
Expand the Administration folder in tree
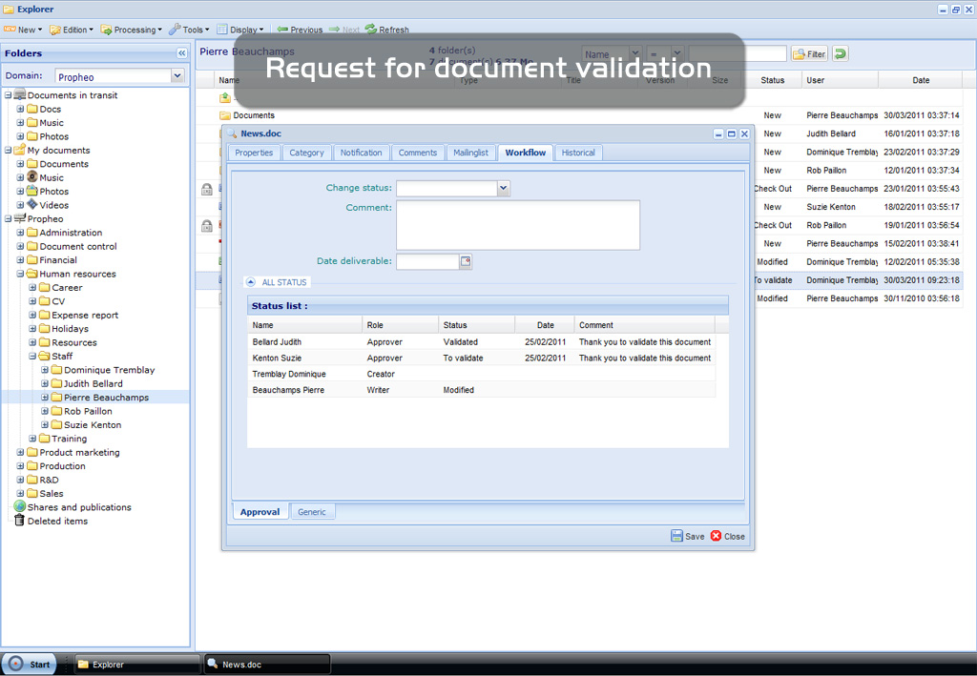click(20, 233)
